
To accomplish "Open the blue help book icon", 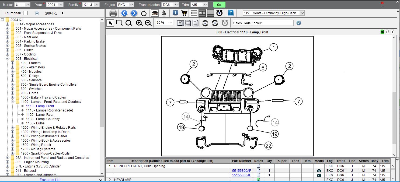I will pyautogui.click(x=231, y=13).
